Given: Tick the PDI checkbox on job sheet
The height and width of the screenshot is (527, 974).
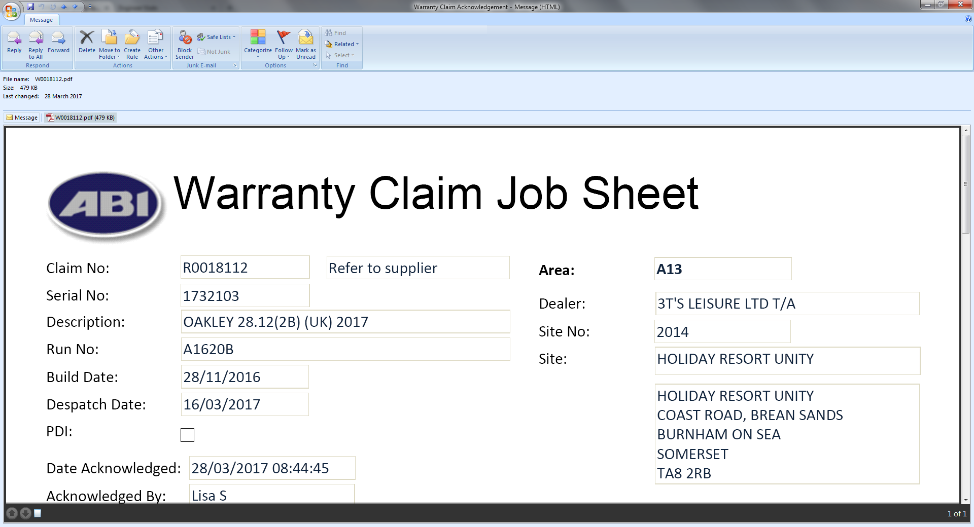Looking at the screenshot, I should pyautogui.click(x=187, y=435).
